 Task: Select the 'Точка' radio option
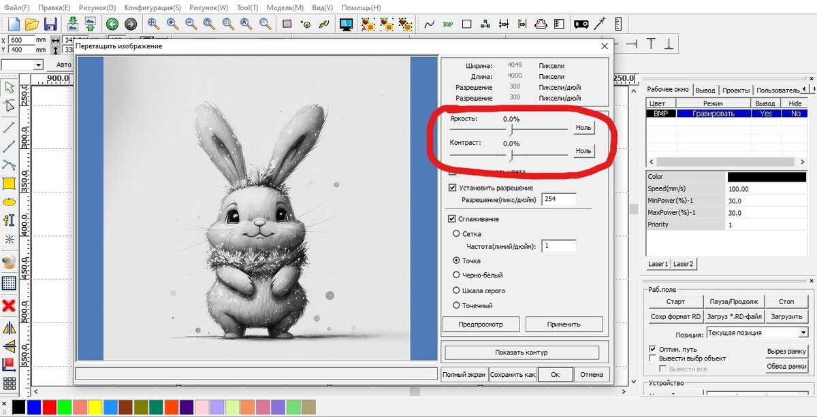point(457,261)
